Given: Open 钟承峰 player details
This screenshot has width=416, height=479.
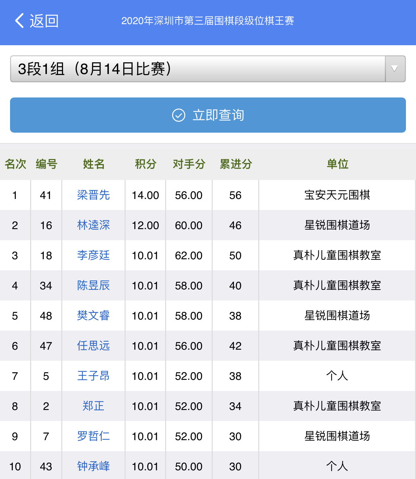Looking at the screenshot, I should click(x=93, y=467).
